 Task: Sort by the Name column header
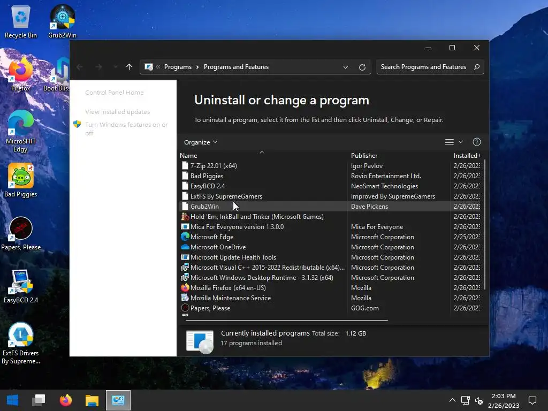tap(263, 156)
